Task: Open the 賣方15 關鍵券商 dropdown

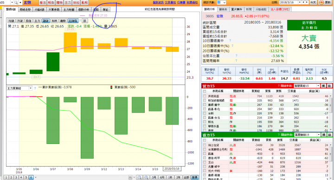Action: tap(319, 135)
